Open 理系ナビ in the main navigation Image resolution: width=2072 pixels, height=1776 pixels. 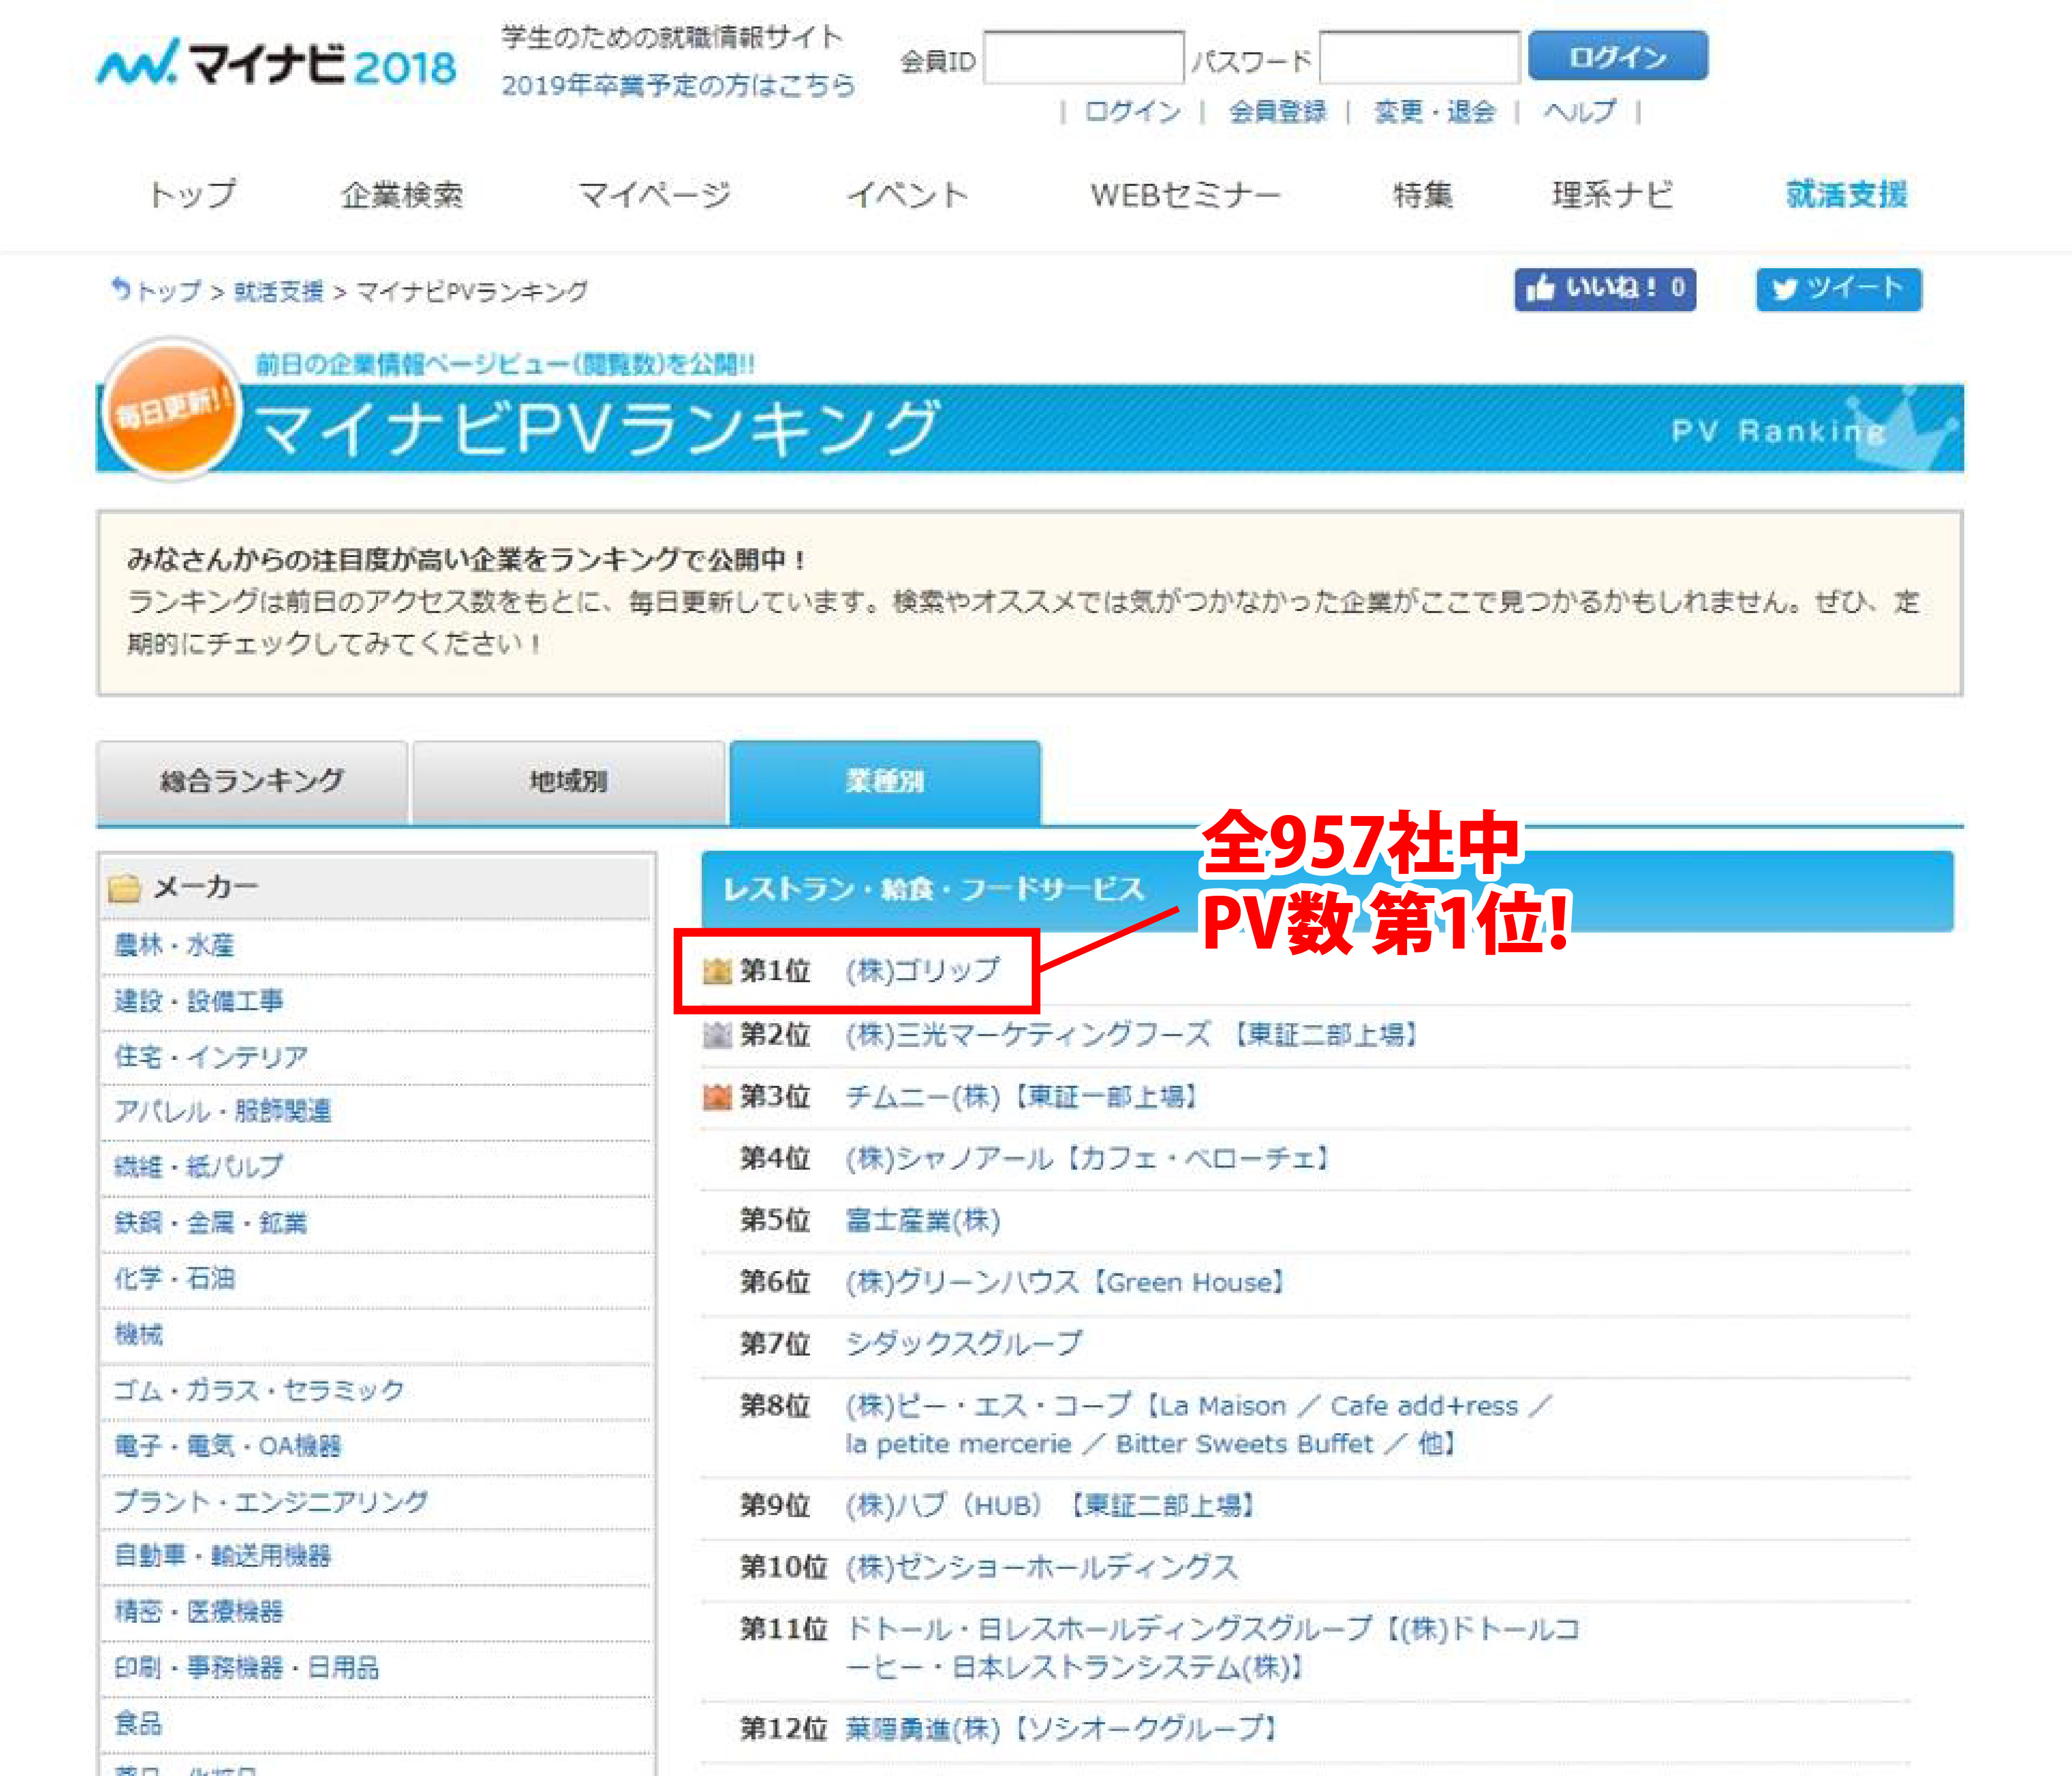(x=1612, y=194)
